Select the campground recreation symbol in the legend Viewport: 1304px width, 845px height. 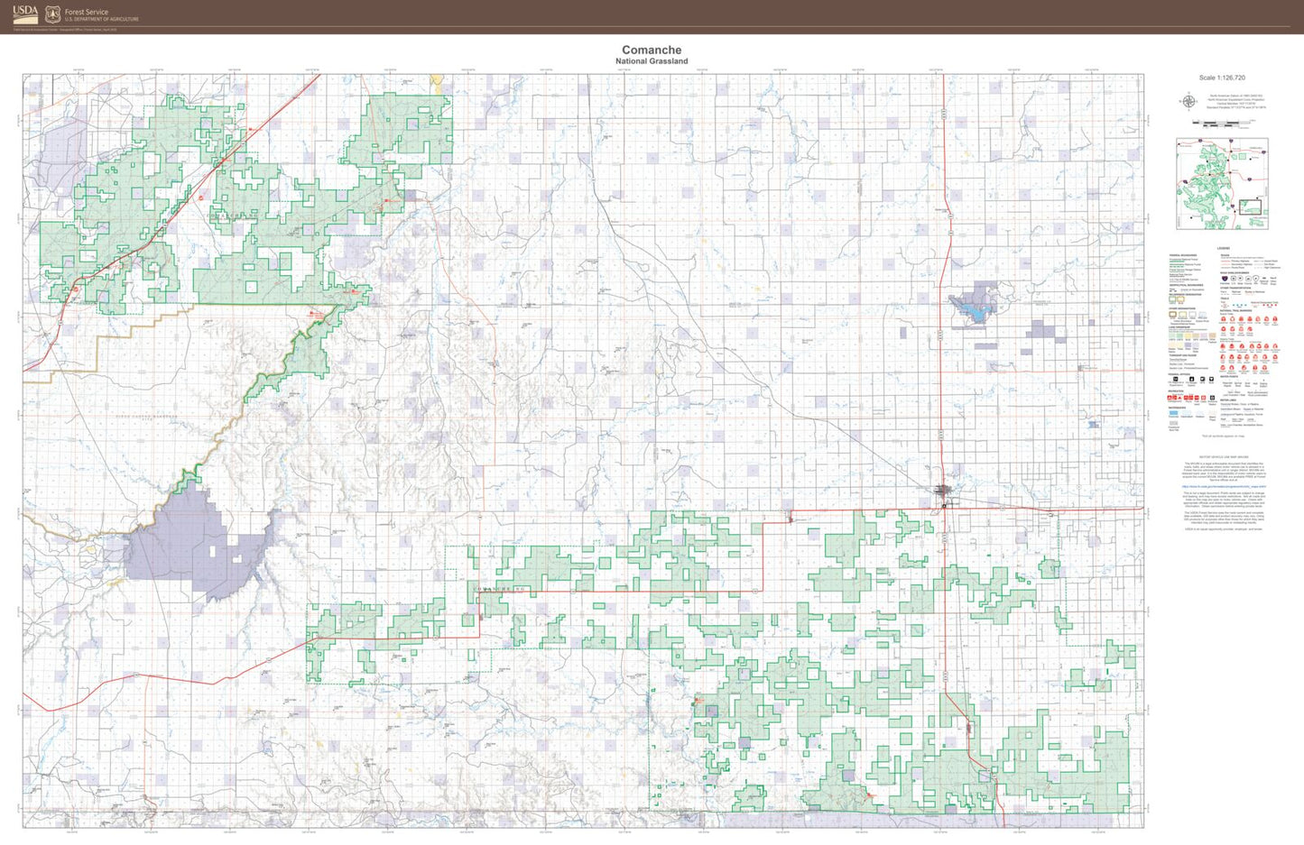point(1170,396)
